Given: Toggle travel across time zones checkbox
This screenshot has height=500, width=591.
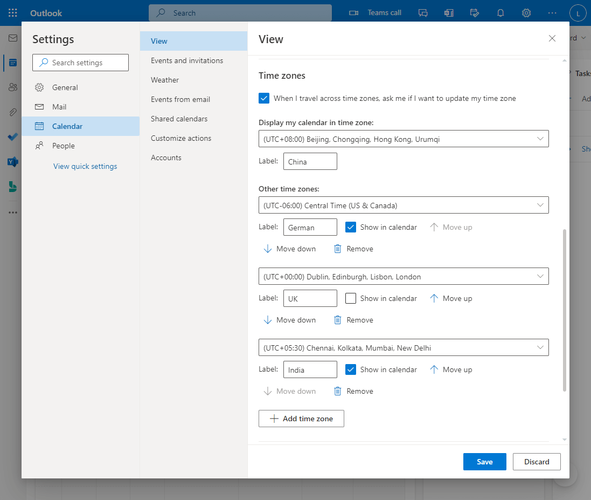Looking at the screenshot, I should click(x=264, y=98).
